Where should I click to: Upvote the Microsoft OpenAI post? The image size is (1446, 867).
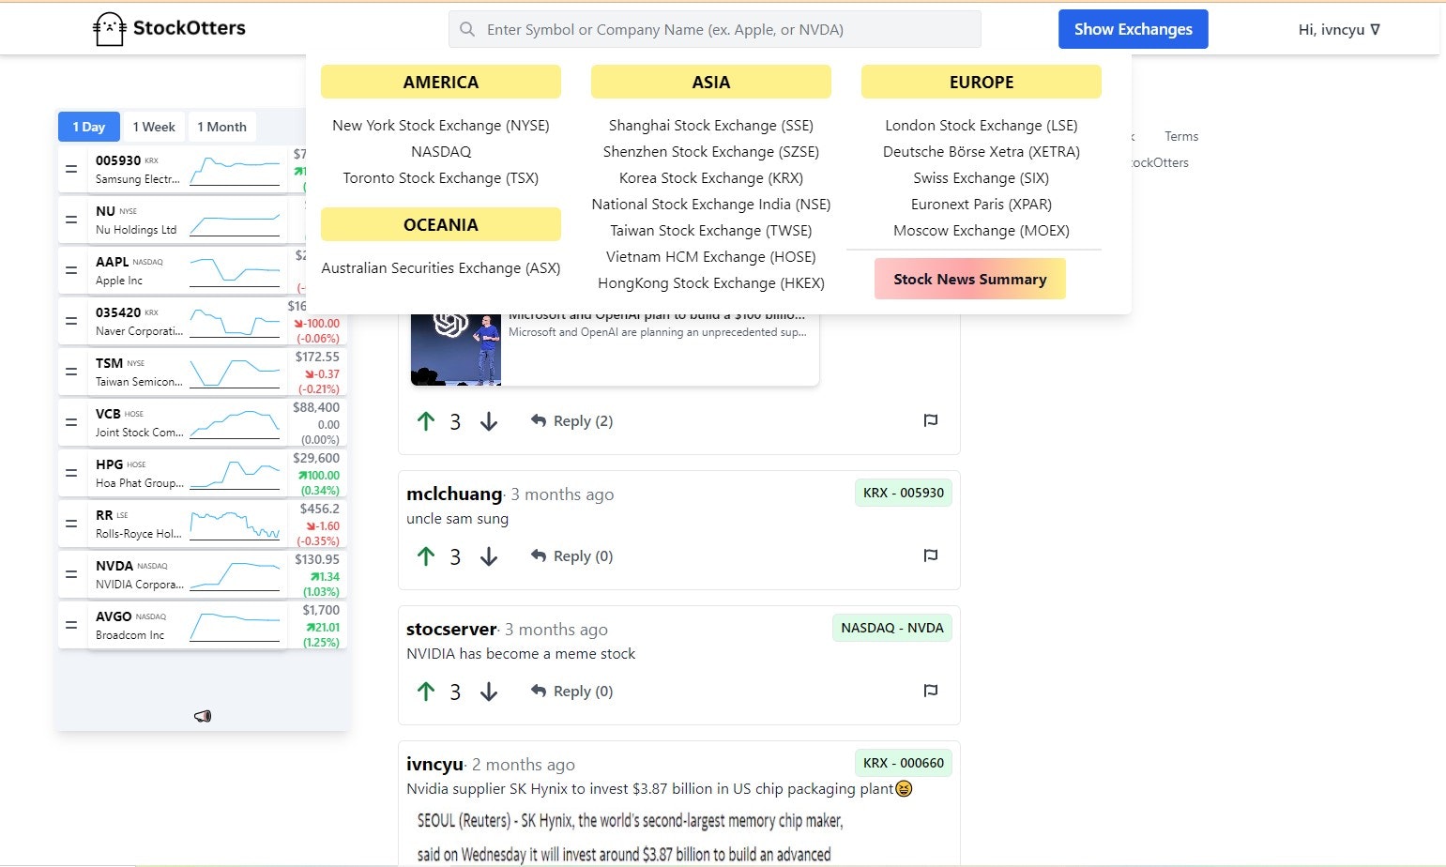tap(426, 421)
